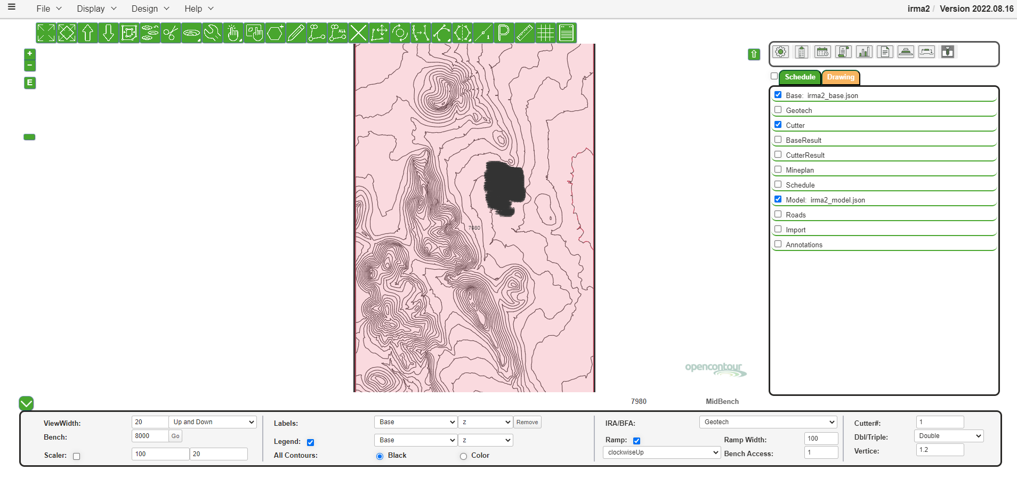Expand the clockwiseUp ramp dropdown
This screenshot has width=1017, height=478.
(661, 452)
